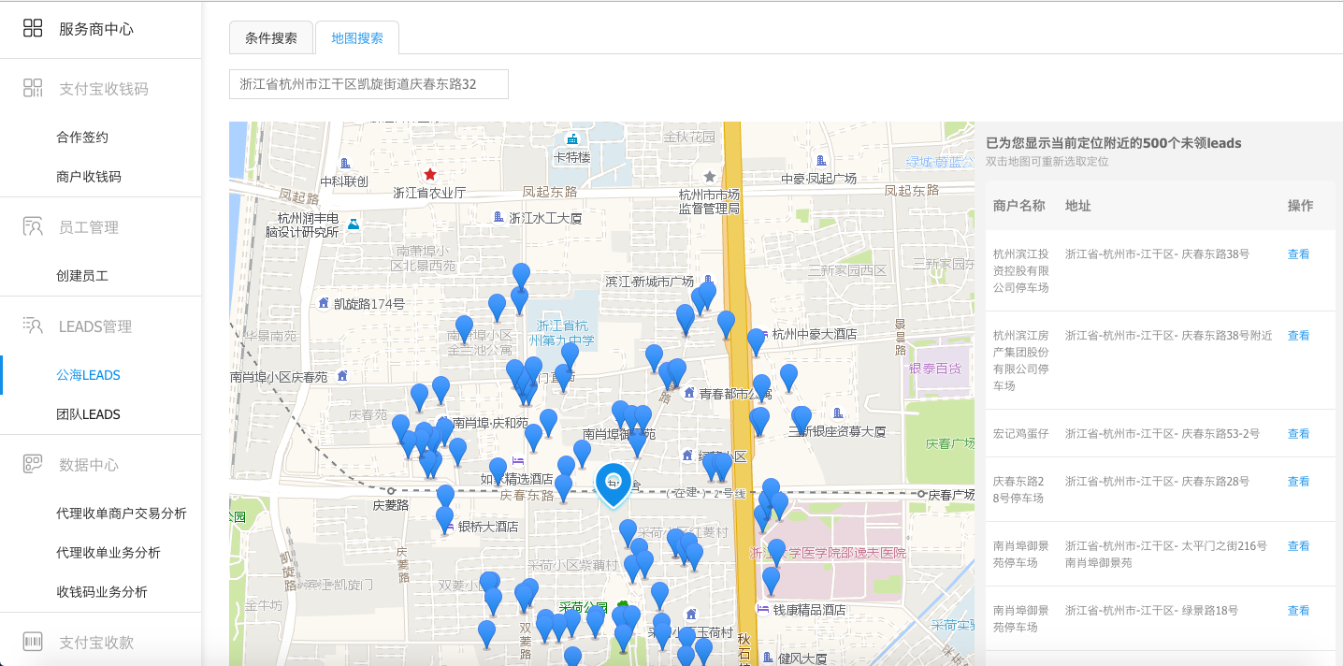Click the building icon beside 凯旋路174号
Image resolution: width=1343 pixels, height=666 pixels.
pos(324,303)
